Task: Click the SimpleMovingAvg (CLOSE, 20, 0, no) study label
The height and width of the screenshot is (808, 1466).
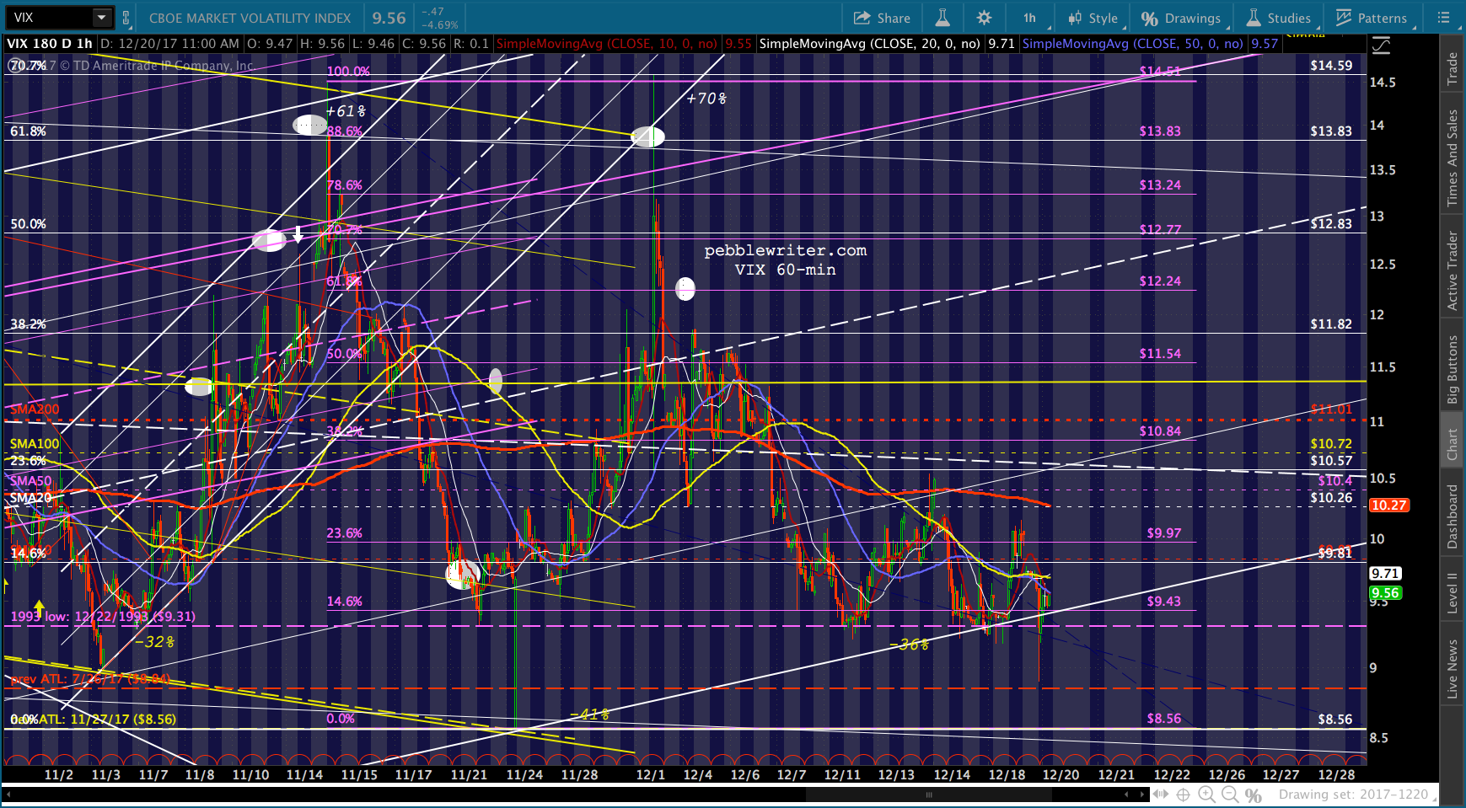Action: click(x=870, y=44)
